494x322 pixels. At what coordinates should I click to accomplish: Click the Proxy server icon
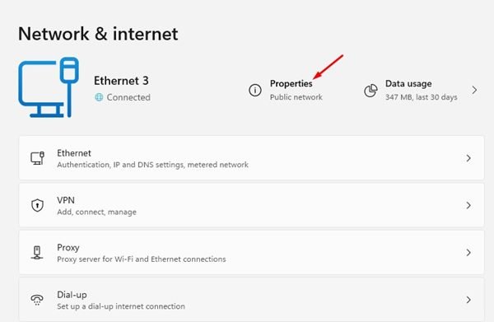coord(37,252)
